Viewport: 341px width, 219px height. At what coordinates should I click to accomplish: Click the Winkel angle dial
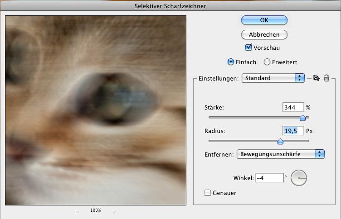pos(299,178)
